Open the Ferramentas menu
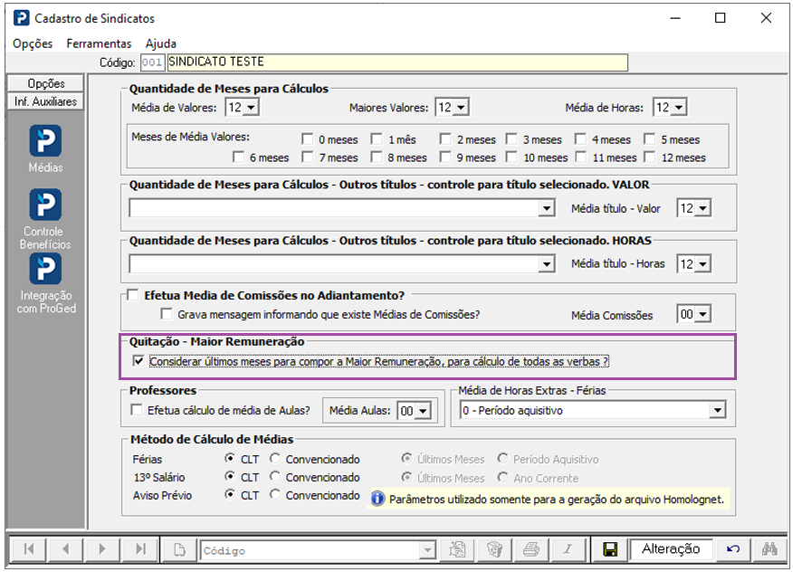 click(99, 43)
